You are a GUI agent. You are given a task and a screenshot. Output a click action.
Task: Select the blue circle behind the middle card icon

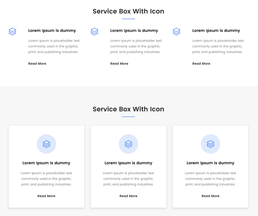pos(128,144)
